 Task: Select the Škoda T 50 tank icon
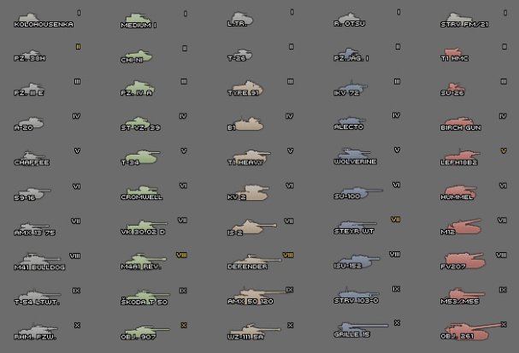pos(148,296)
